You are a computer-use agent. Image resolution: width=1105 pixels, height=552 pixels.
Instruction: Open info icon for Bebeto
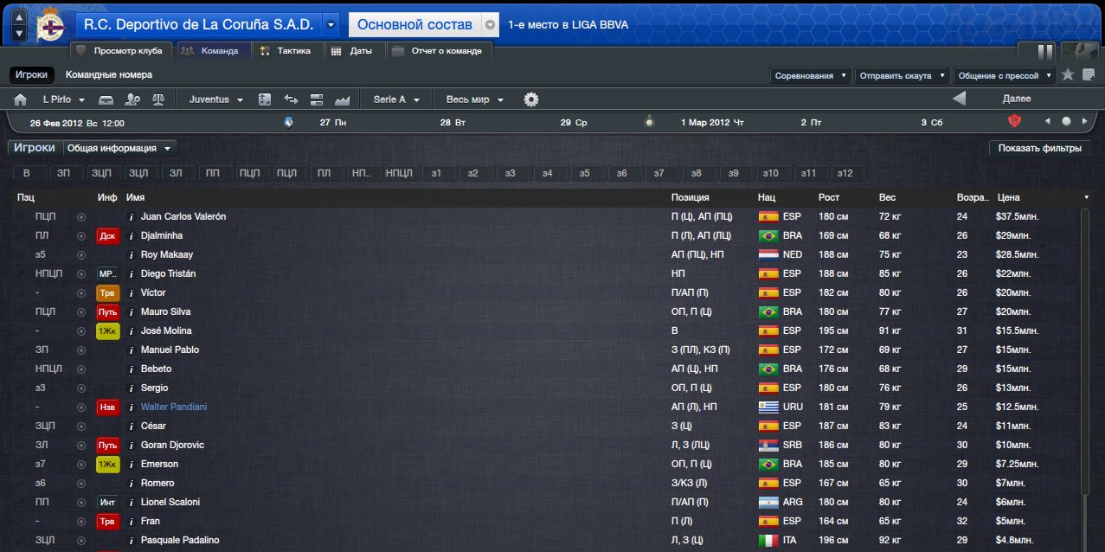[x=132, y=369]
